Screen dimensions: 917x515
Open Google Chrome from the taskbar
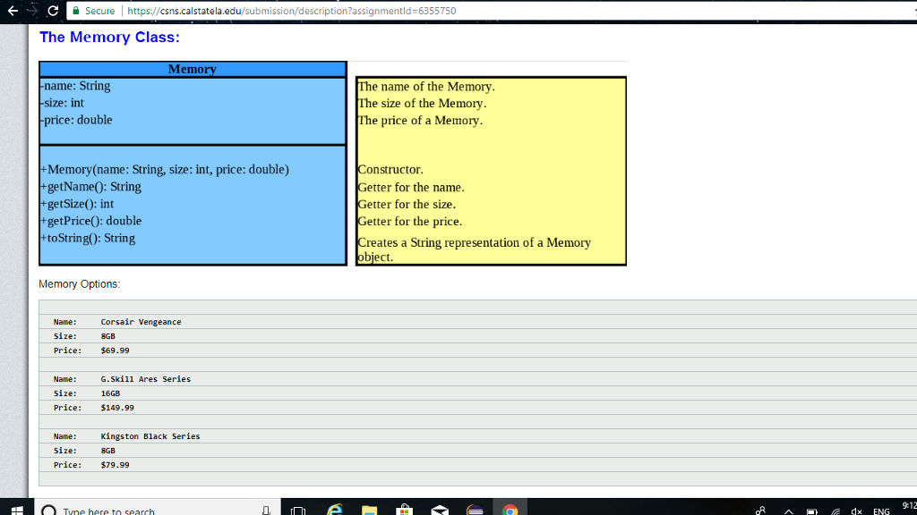point(510,510)
